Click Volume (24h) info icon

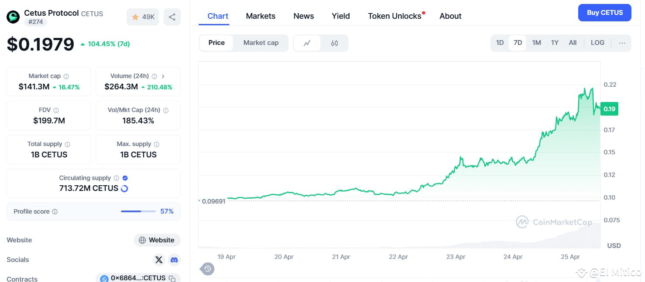(x=154, y=76)
